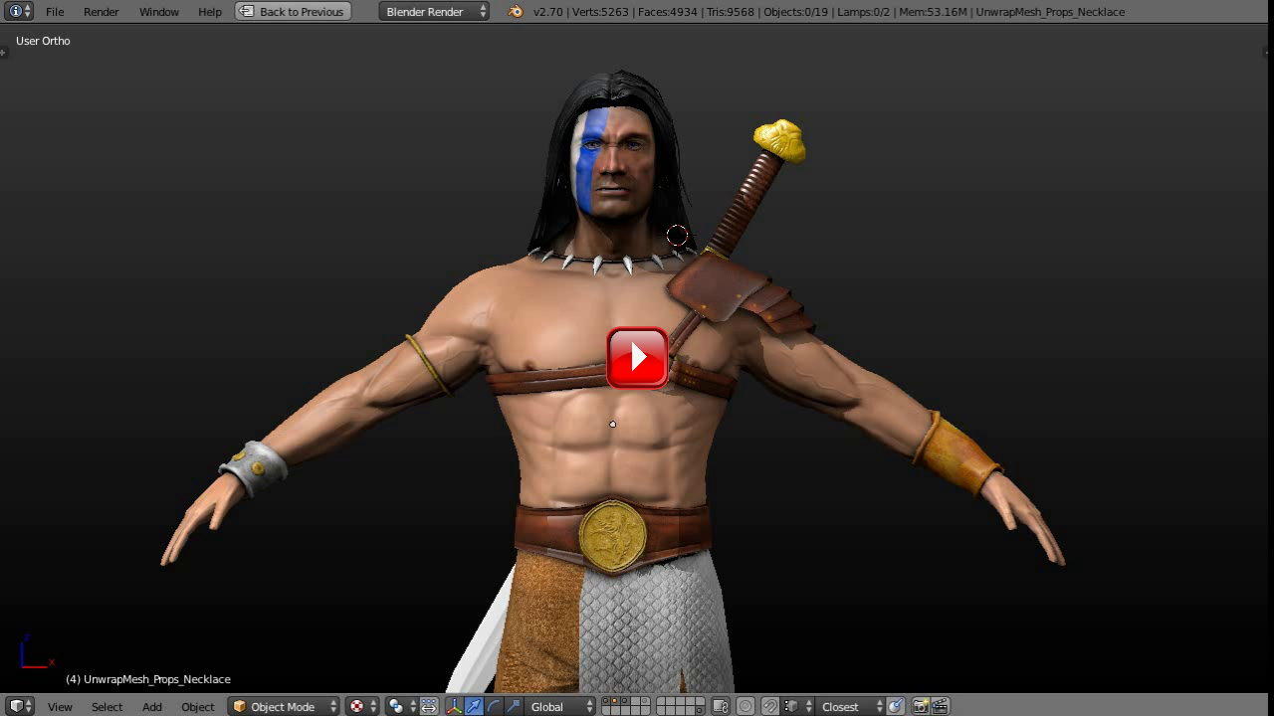Select the scale manipulator icon
The height and width of the screenshot is (716, 1274).
[513, 706]
